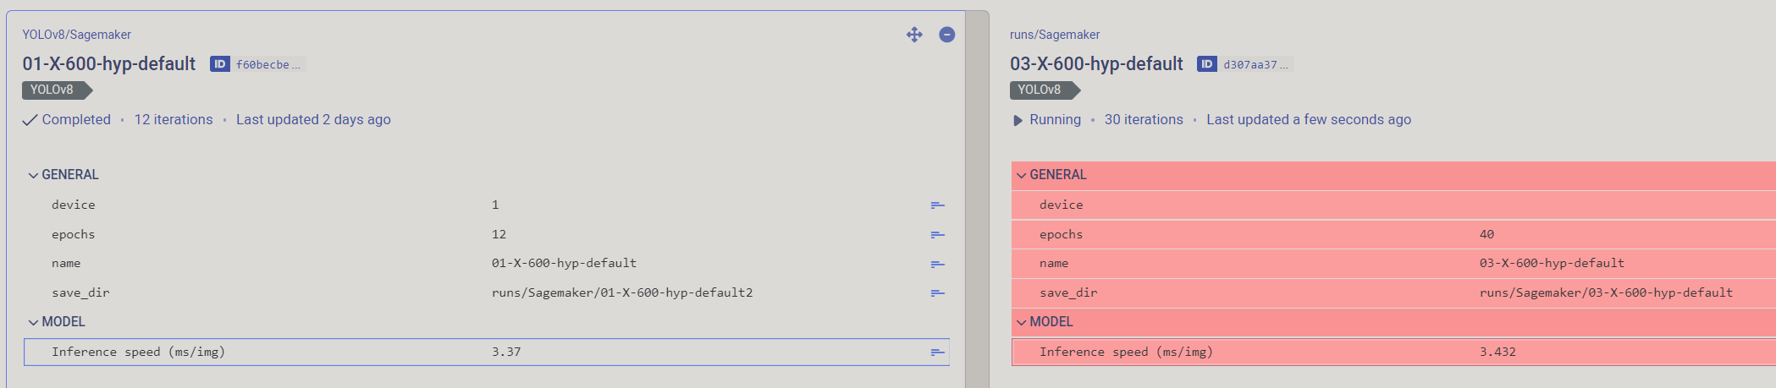Click the Completed status text
Screen dimensions: 1776x388
[x=76, y=120]
